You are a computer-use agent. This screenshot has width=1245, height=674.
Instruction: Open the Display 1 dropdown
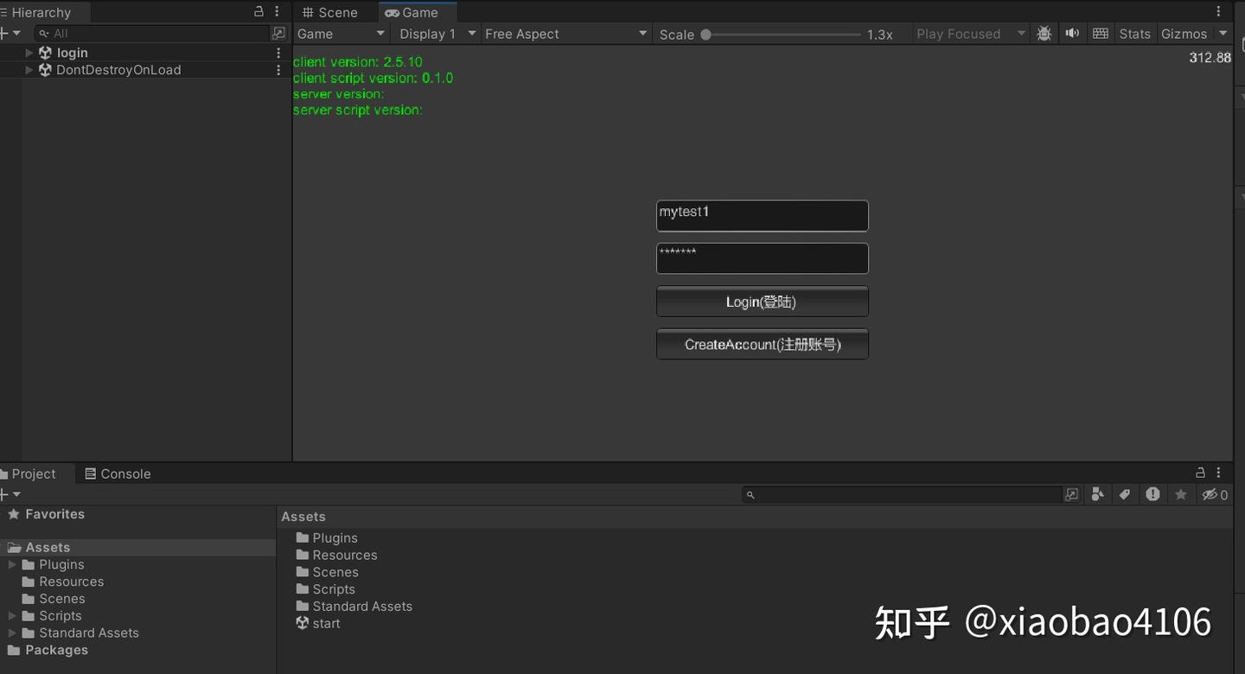tap(435, 34)
